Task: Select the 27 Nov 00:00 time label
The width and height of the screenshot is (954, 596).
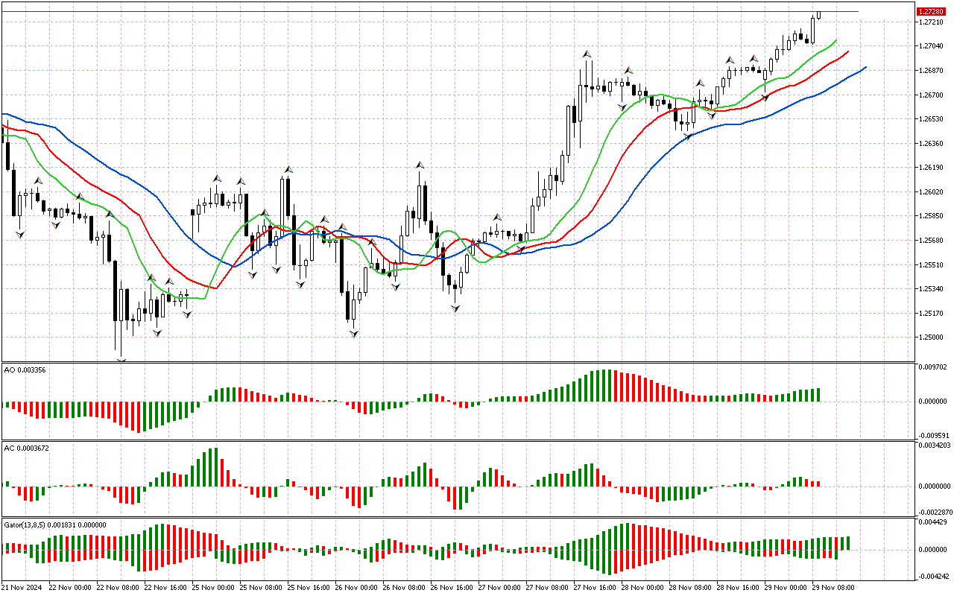Action: pos(499,587)
